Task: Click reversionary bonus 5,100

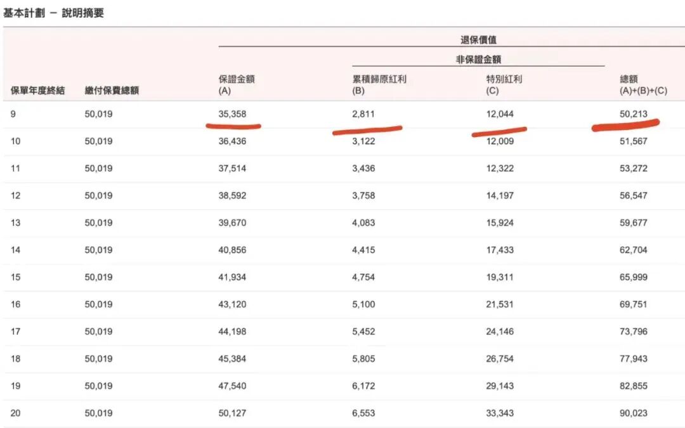Action: click(x=363, y=304)
